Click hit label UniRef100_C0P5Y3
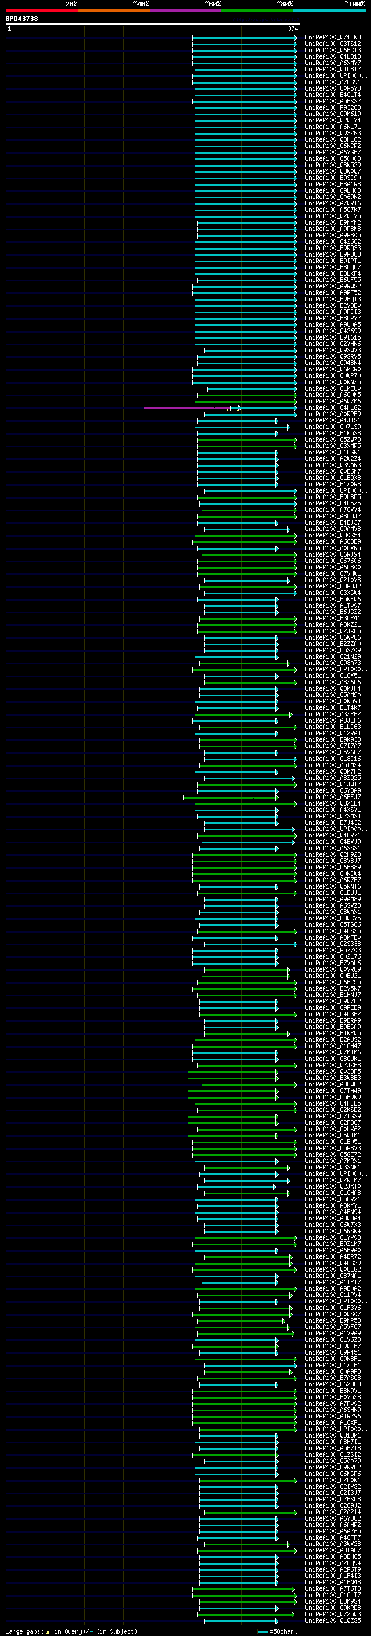This screenshot has width=371, height=1636. [x=333, y=88]
